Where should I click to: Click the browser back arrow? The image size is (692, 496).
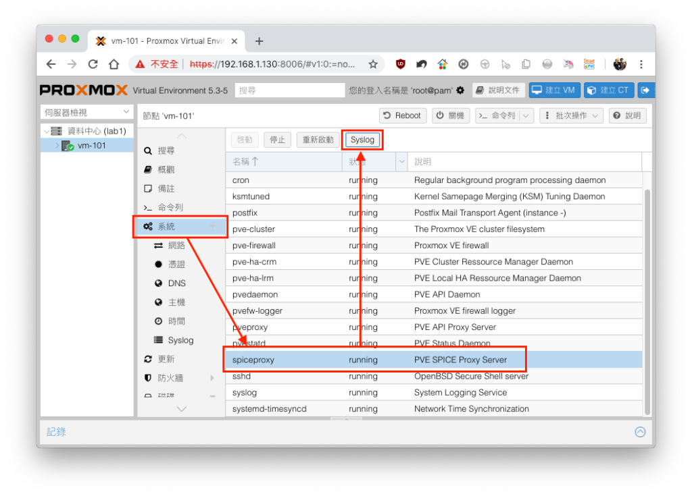pyautogui.click(x=51, y=64)
